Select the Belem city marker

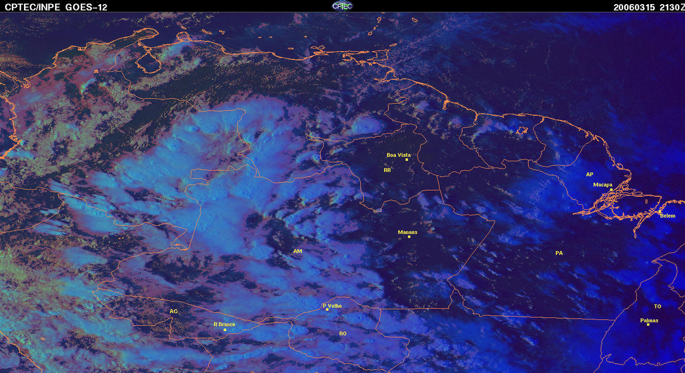tap(660, 212)
